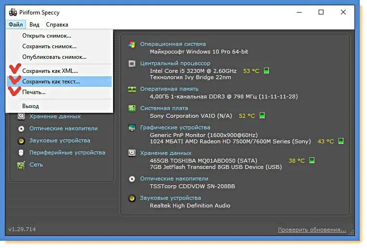The height and width of the screenshot is (248, 367).
Task: Click text Intel Core i5 3230M @ 2.60GHz
Action: pyautogui.click(x=193, y=71)
